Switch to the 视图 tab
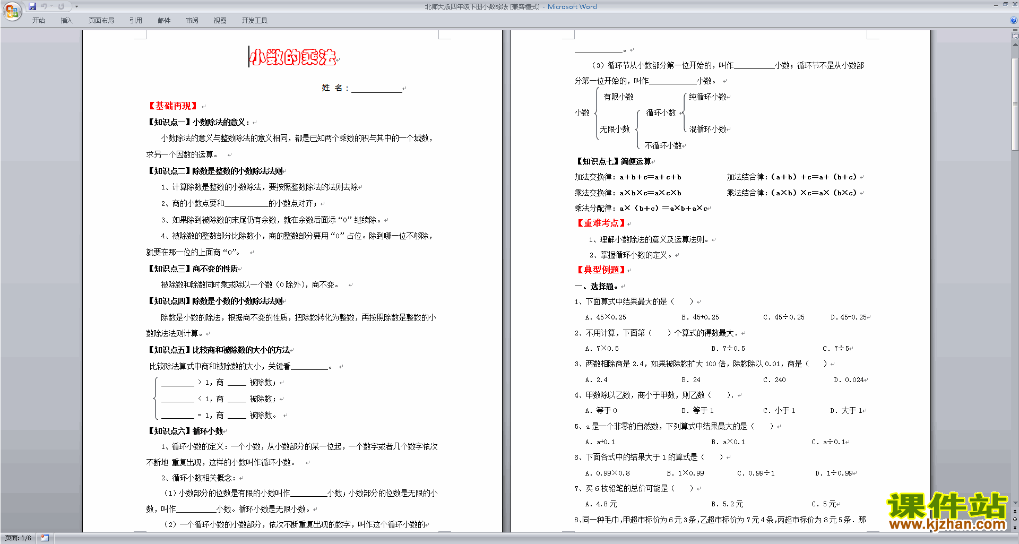Viewport: 1019px width, 544px height. point(220,21)
